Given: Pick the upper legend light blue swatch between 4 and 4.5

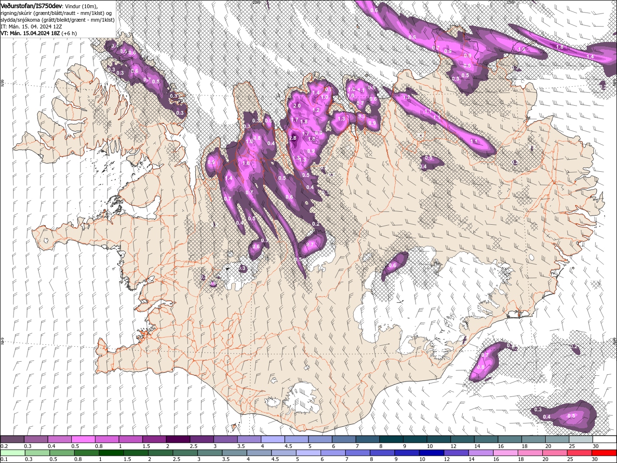Looking at the screenshot, I should pyautogui.click(x=272, y=439).
